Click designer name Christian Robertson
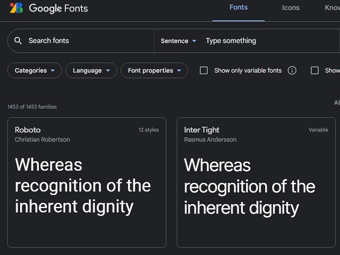 point(42,139)
